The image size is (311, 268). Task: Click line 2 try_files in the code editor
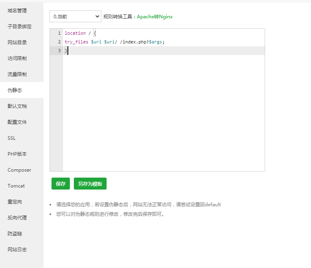pos(76,42)
